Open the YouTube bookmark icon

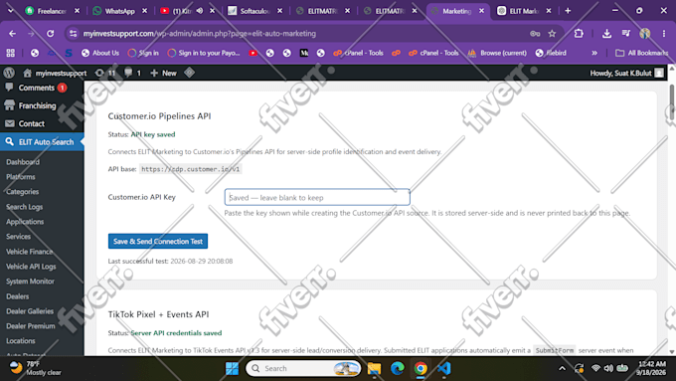coord(253,53)
